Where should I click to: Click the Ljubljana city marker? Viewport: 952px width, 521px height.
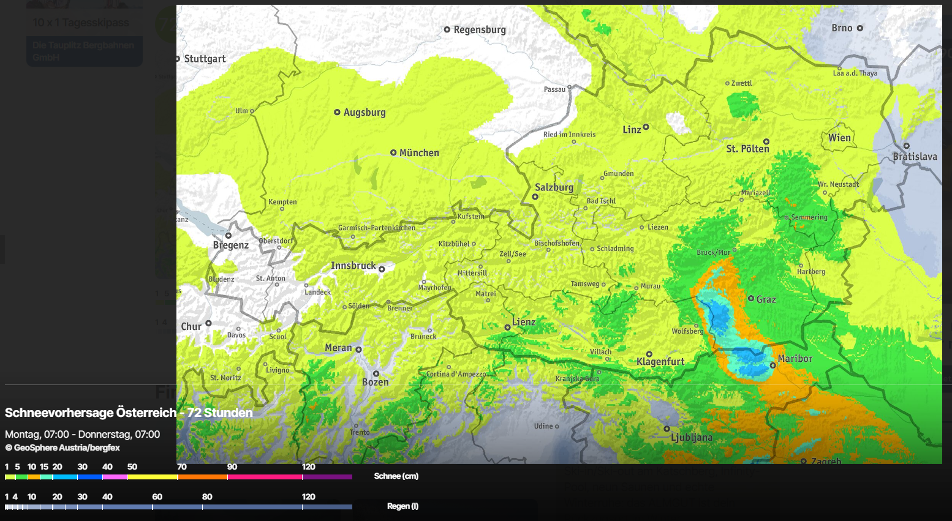[x=667, y=429]
